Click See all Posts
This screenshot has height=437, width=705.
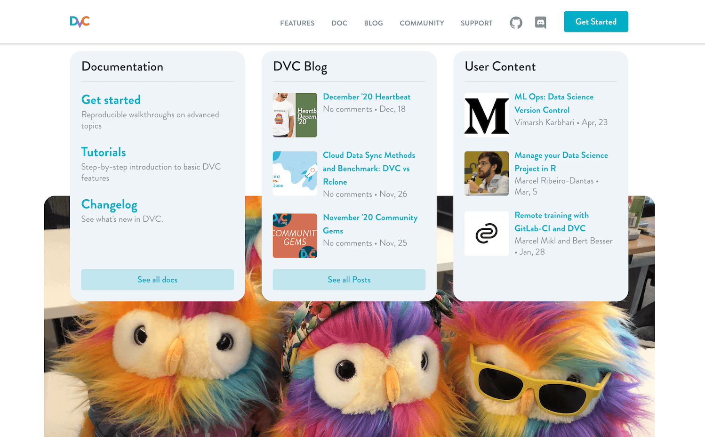349,279
